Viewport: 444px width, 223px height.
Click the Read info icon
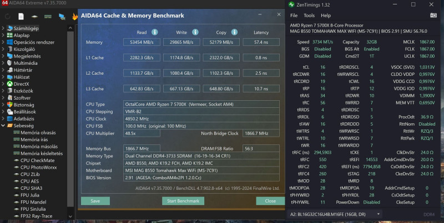point(155,32)
